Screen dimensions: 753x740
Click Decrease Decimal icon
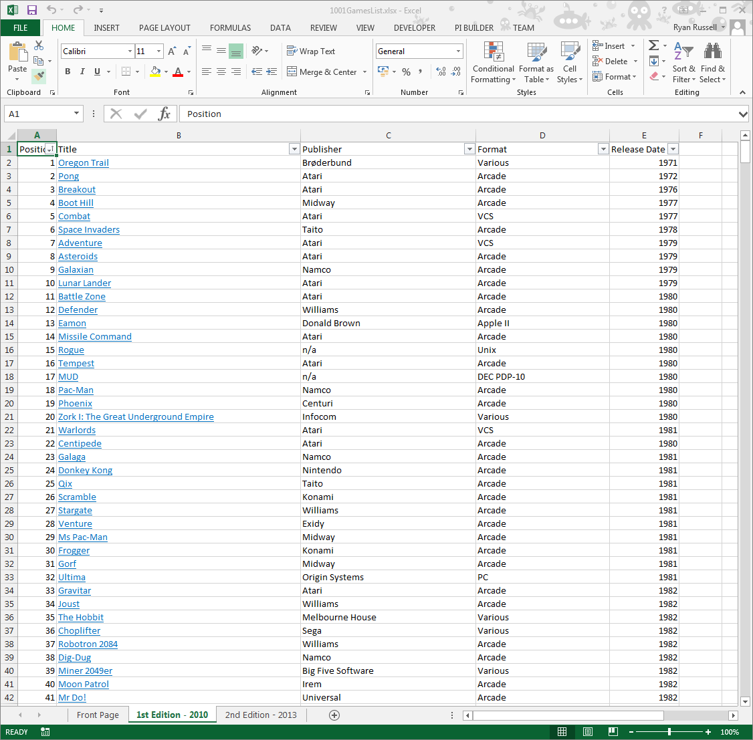pos(456,72)
